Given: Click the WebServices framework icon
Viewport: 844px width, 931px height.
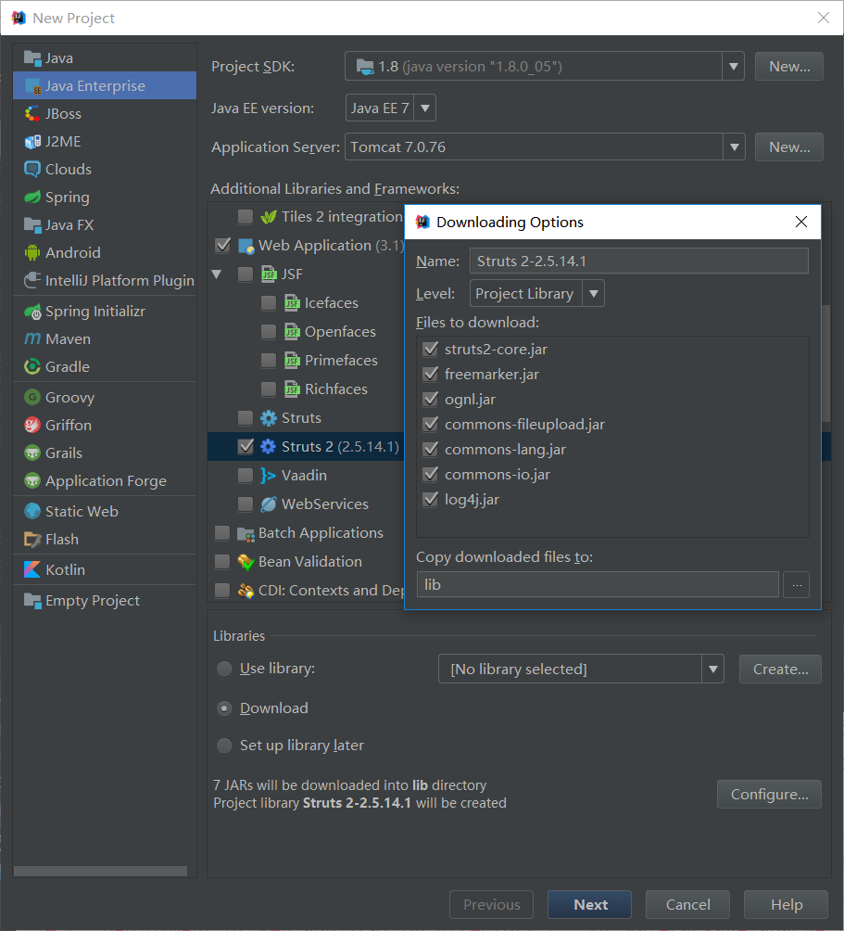Looking at the screenshot, I should click(x=268, y=504).
